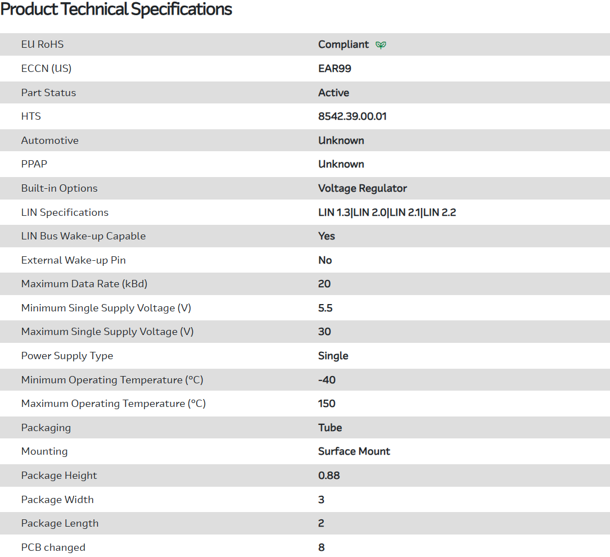Click the Single power supply type value

click(x=333, y=356)
